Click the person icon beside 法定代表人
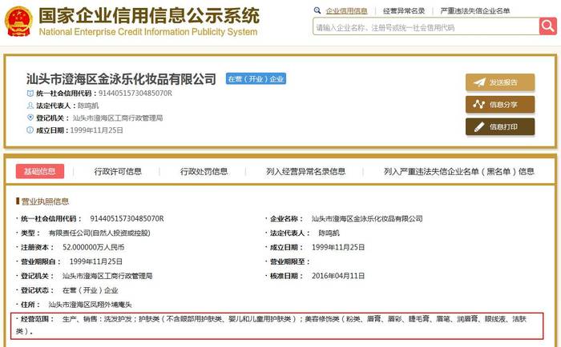 coord(30,106)
